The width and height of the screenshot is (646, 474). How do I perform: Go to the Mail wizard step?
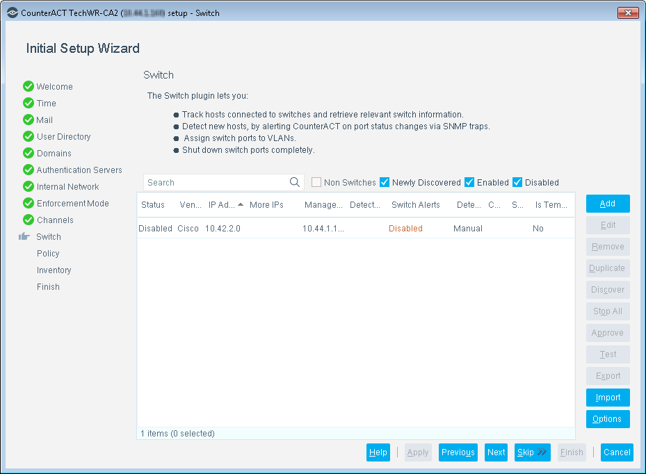[45, 120]
